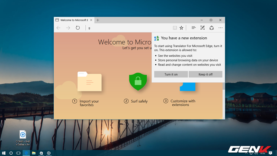The height and width of the screenshot is (156, 277).
Task: Open Customize with extensions step
Action: (x=179, y=103)
